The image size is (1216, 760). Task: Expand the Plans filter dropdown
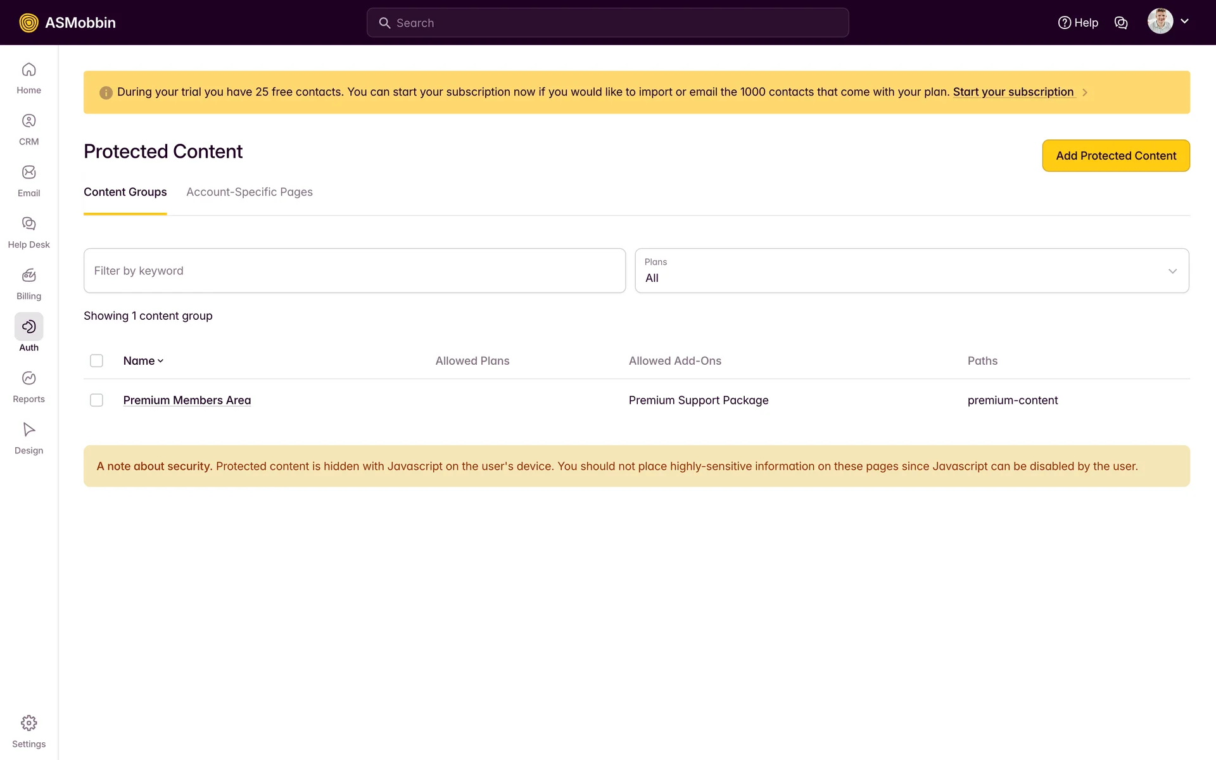[911, 271]
